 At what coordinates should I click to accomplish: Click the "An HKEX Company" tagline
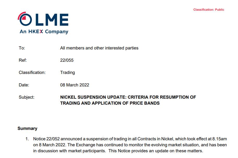(x=44, y=32)
